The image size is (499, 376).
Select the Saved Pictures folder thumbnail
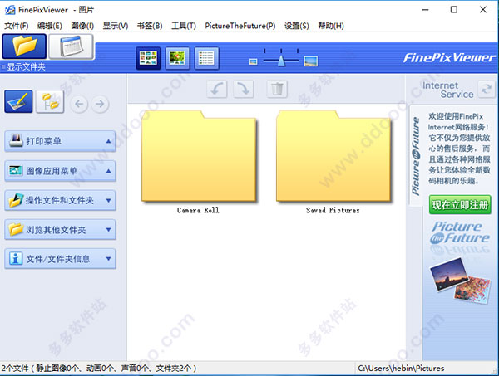click(333, 156)
